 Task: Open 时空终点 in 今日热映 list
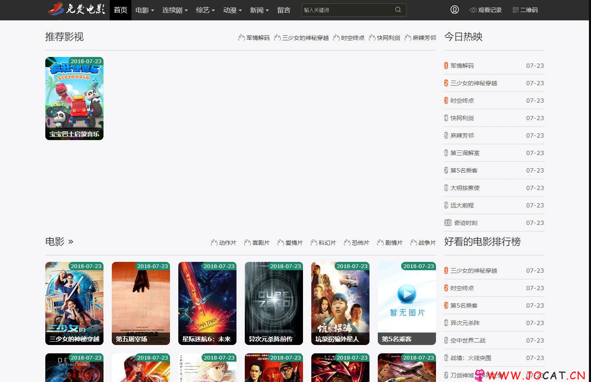point(462,101)
